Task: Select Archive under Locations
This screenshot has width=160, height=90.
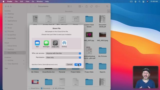Action: point(10,60)
